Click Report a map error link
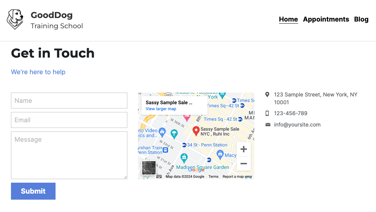Screen dimensions: 376x212 [237, 177]
